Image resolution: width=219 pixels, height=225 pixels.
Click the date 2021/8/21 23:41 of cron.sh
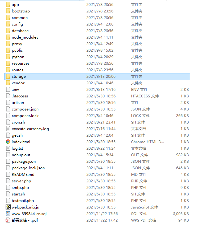coord(101,122)
